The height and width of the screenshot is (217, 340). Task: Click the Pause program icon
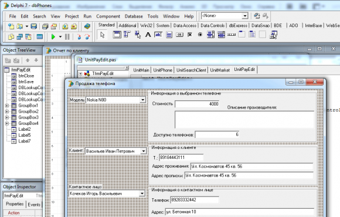pos(67,37)
